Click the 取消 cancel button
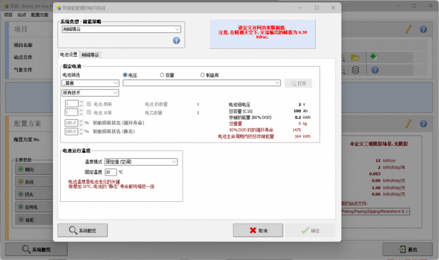Image resolution: width=439 pixels, height=260 pixels. [258, 230]
